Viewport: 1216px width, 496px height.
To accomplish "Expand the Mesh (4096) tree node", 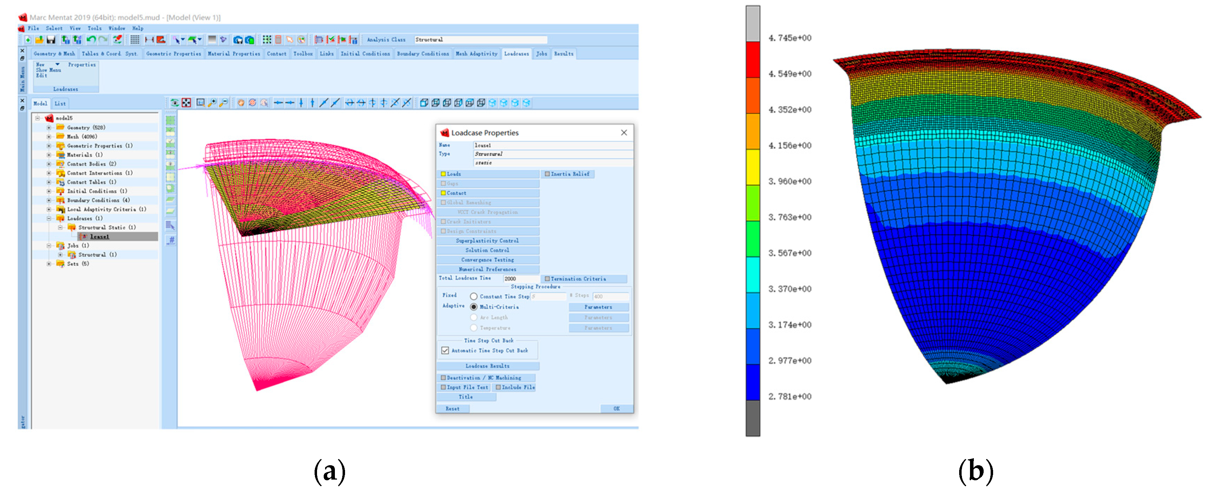I will coord(49,137).
